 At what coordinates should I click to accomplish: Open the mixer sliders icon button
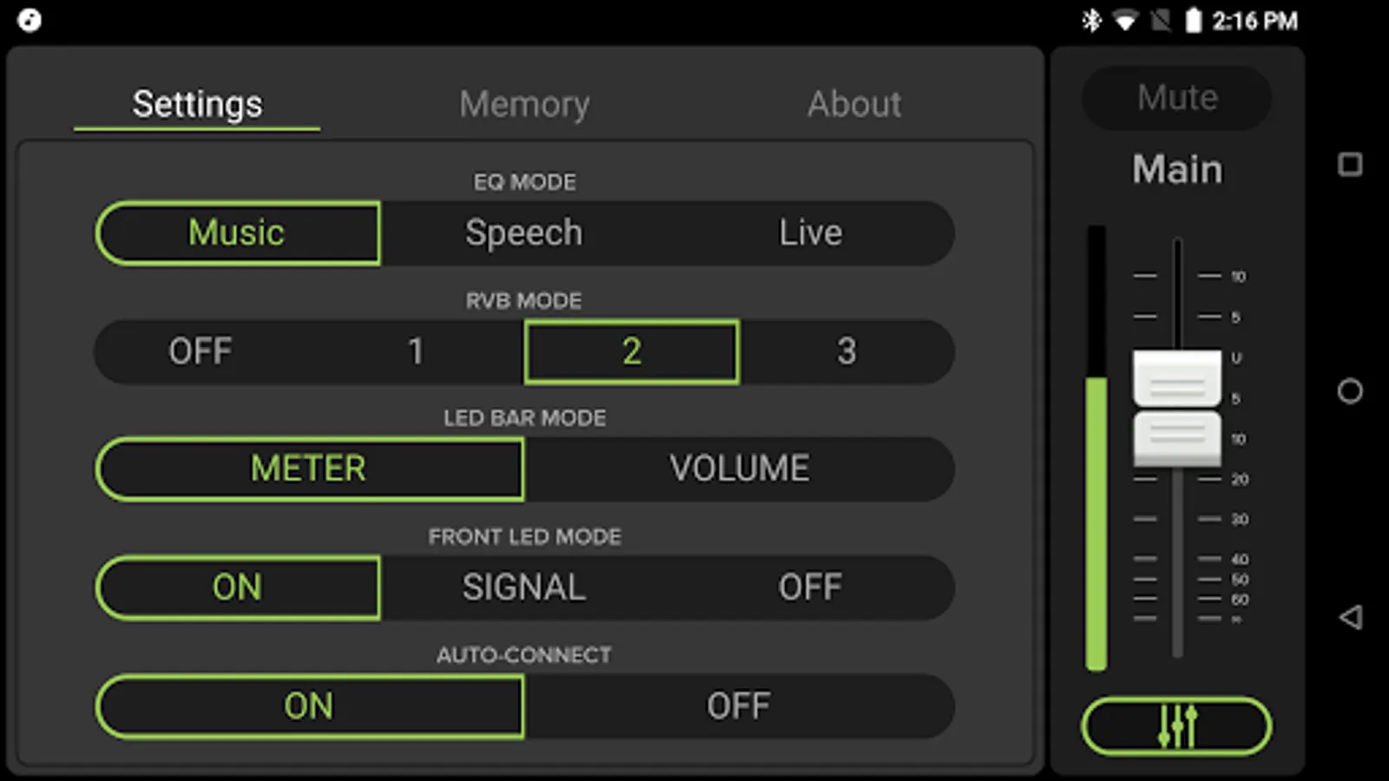(1176, 725)
